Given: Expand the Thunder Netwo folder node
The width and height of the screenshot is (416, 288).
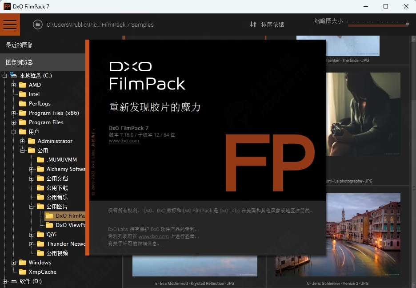Looking at the screenshot, I should (x=31, y=243).
